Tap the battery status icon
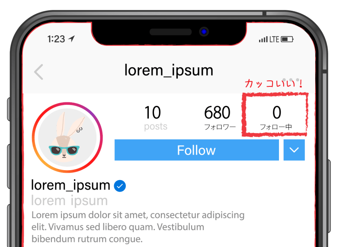This screenshot has height=247, width=346. coord(287,39)
